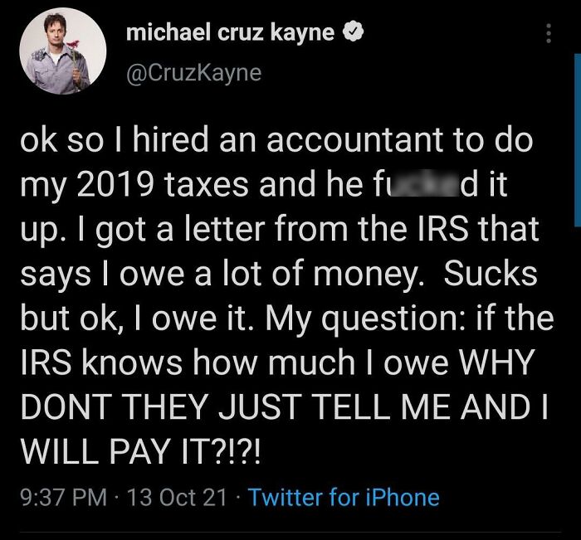Image resolution: width=581 pixels, height=540 pixels.
Task: Open the @CruzKayne handle link
Action: (193, 72)
